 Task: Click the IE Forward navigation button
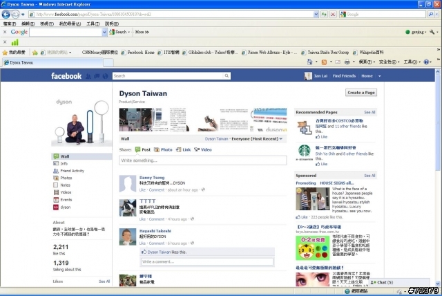point(15,14)
